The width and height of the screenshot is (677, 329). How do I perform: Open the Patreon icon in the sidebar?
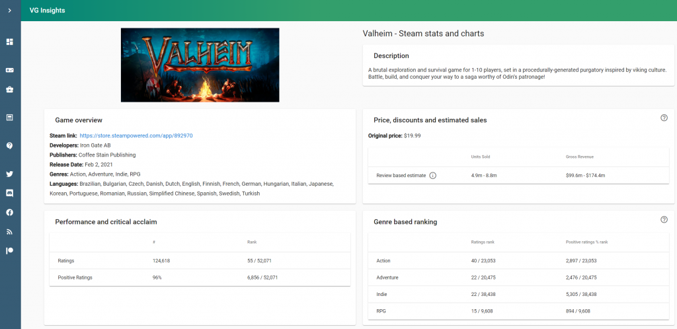coord(9,250)
